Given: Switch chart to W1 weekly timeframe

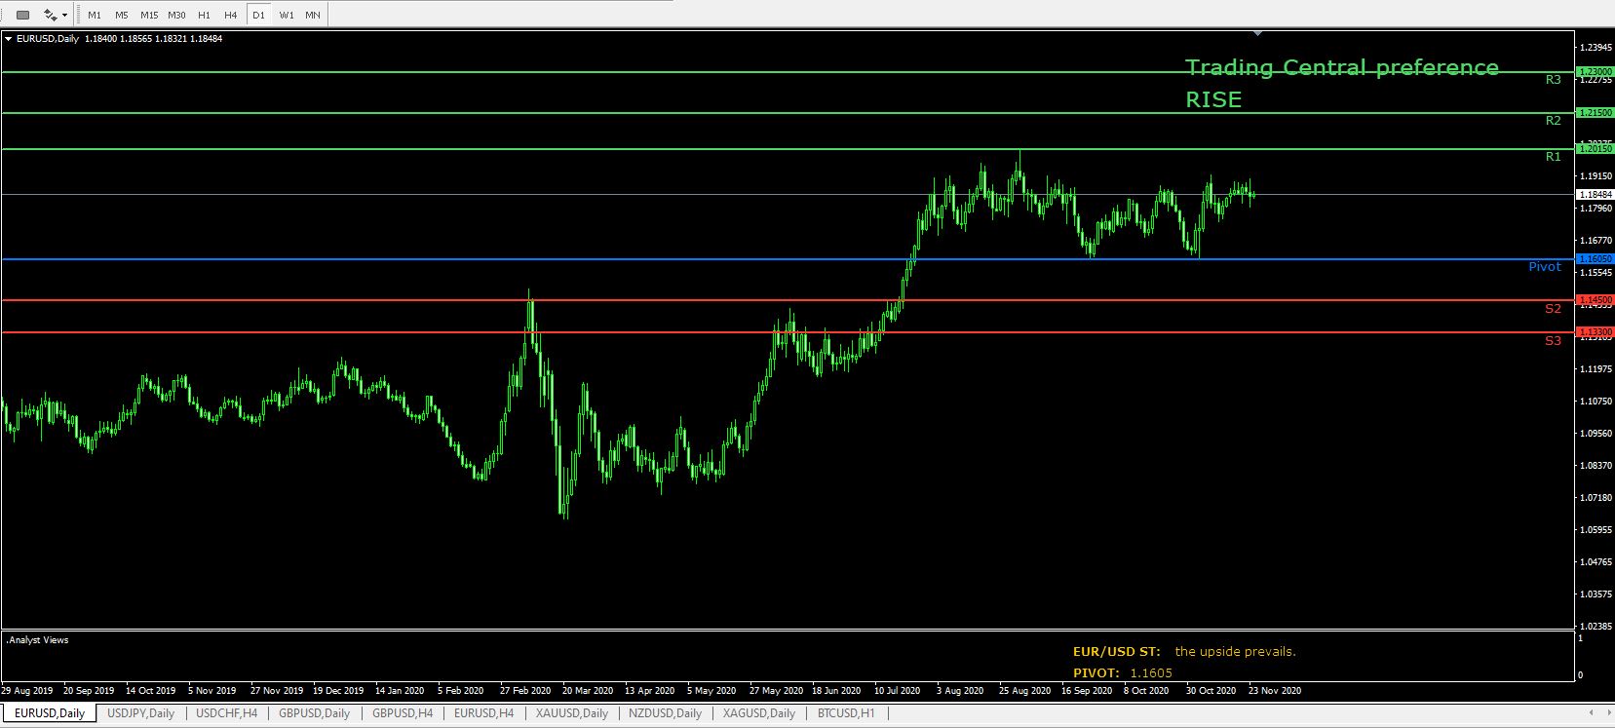Looking at the screenshot, I should [286, 15].
